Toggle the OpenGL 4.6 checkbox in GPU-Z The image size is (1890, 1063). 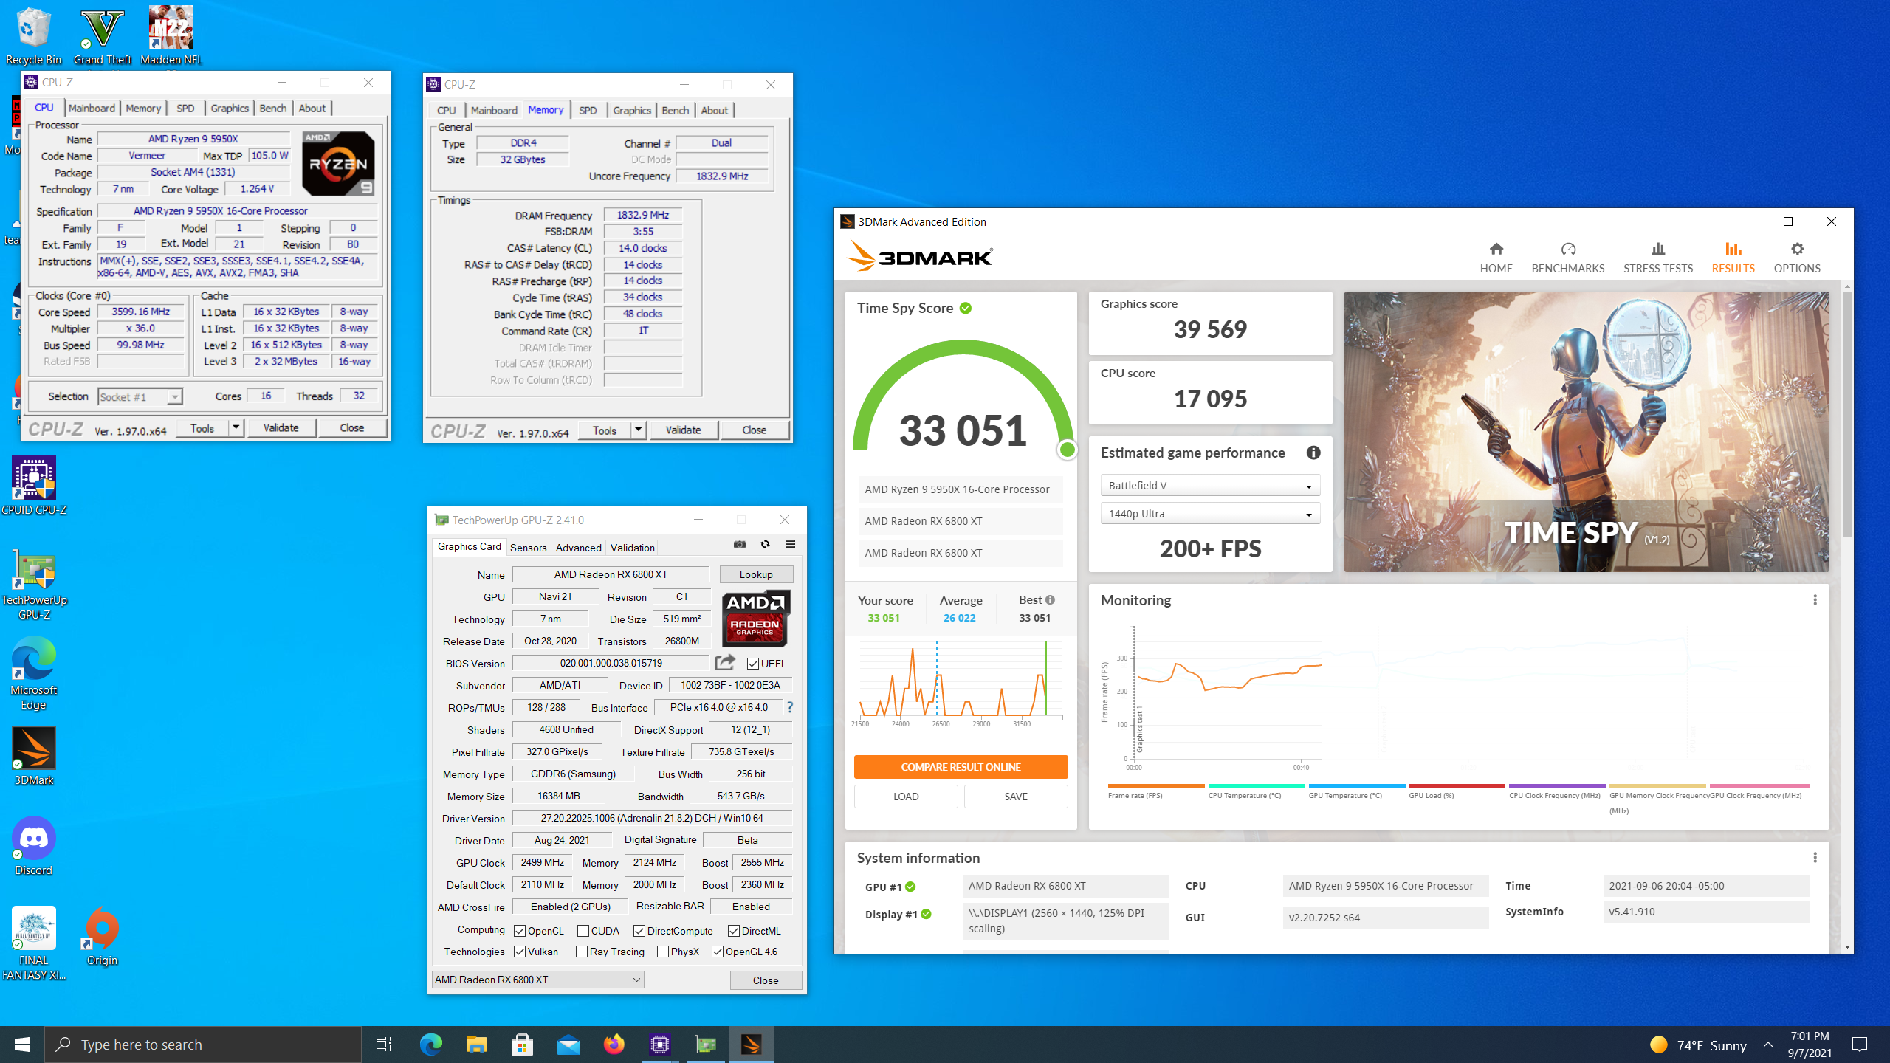coord(718,952)
